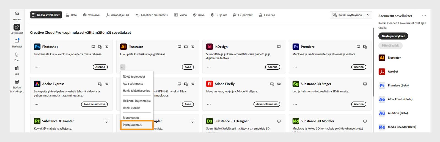Open Audition (Beta) in installed list
Viewport: 440px width, 142px height.
[x=393, y=113]
